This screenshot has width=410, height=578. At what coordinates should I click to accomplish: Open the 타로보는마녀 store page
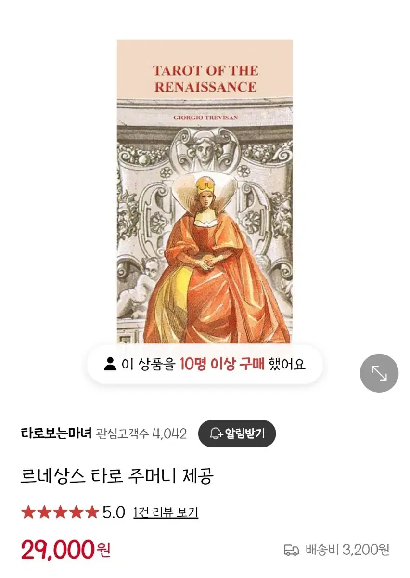coord(56,433)
